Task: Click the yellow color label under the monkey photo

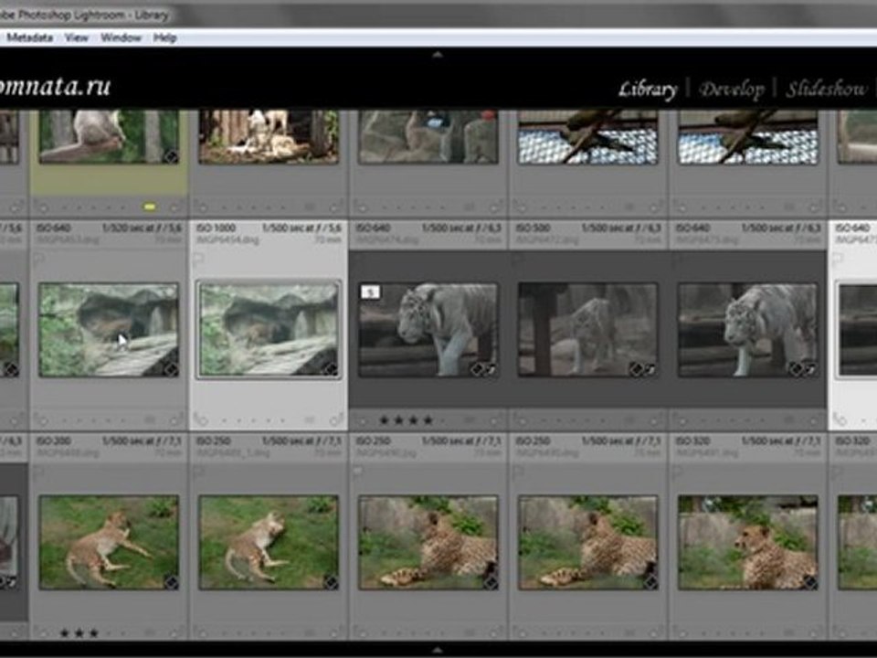Action: (150, 207)
